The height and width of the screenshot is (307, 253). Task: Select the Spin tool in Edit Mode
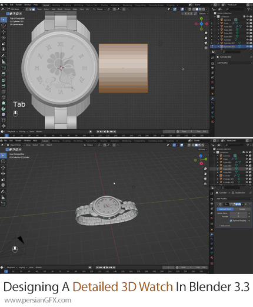[4, 108]
